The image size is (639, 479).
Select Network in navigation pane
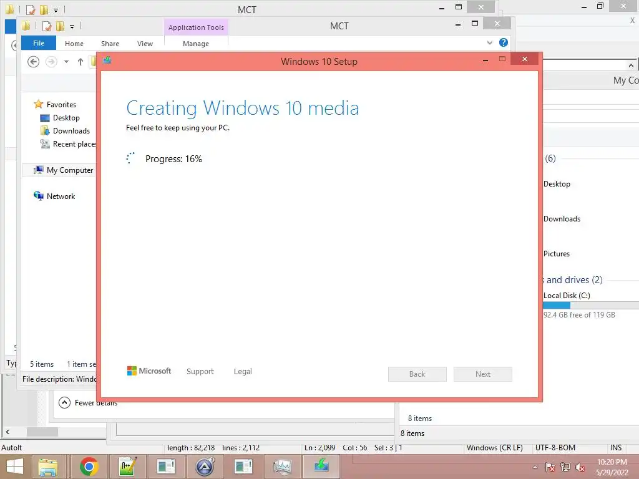[61, 196]
